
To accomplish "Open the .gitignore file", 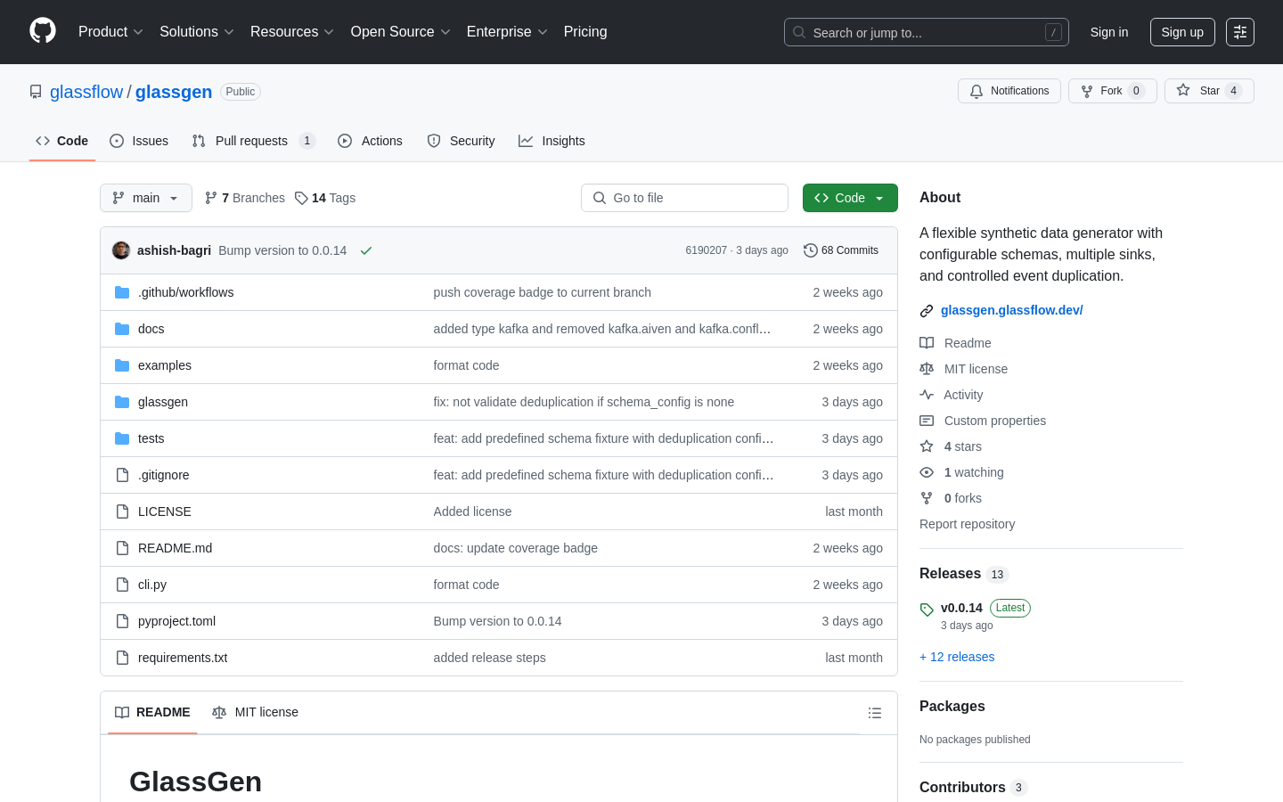I will 163,475.
